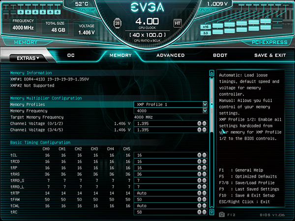Click the scroll up arrow icon
This screenshot has height=221, width=295.
click(x=211, y=73)
